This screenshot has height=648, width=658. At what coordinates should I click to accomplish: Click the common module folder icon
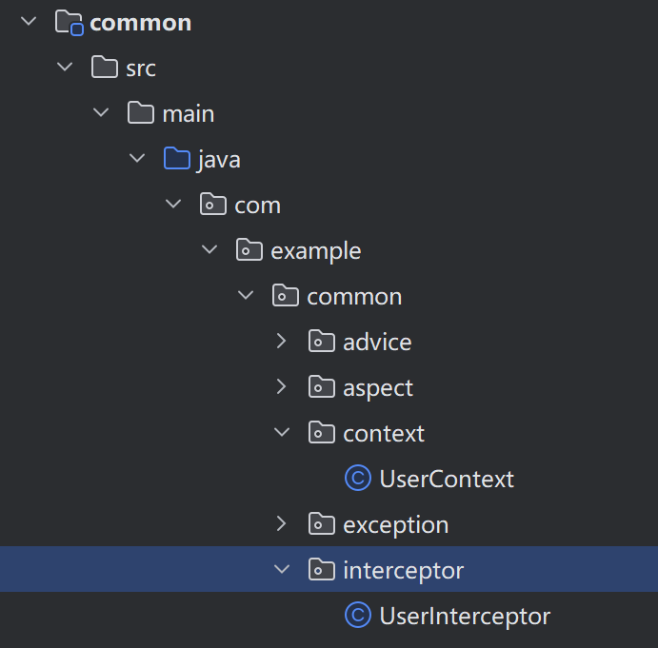[x=70, y=23]
